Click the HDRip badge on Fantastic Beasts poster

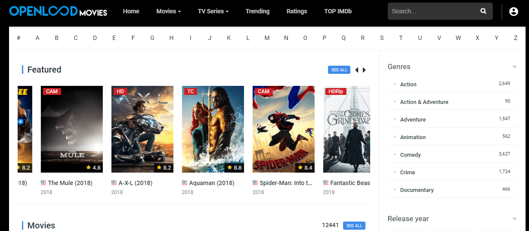click(x=336, y=91)
